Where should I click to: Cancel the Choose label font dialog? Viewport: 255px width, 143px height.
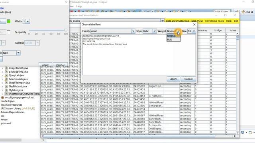(x=188, y=79)
